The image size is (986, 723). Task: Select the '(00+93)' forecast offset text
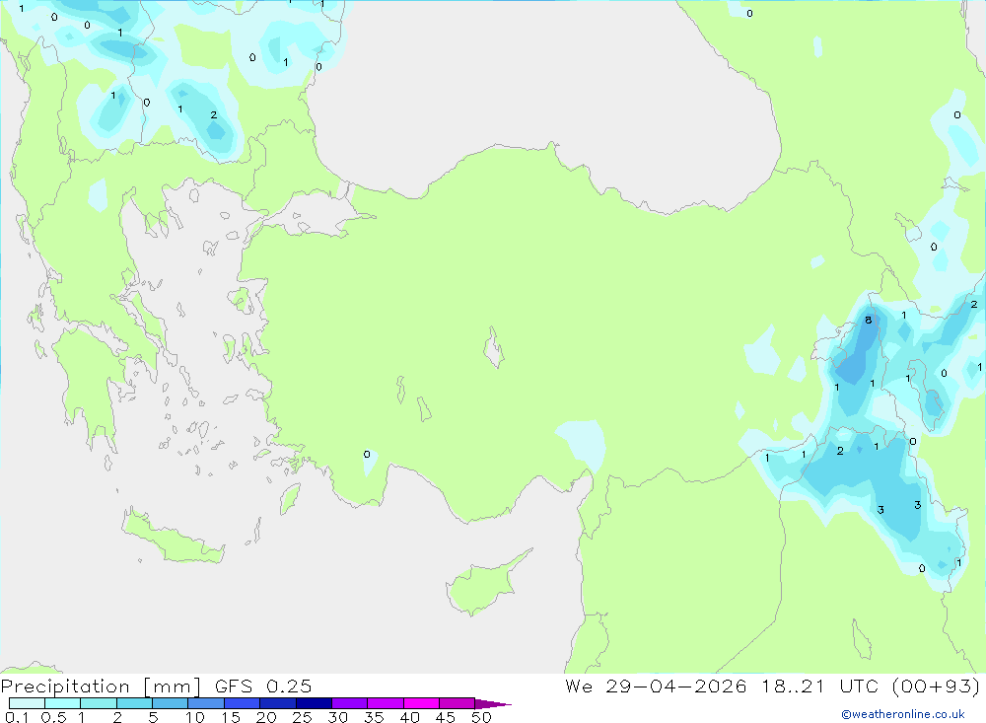(937, 687)
